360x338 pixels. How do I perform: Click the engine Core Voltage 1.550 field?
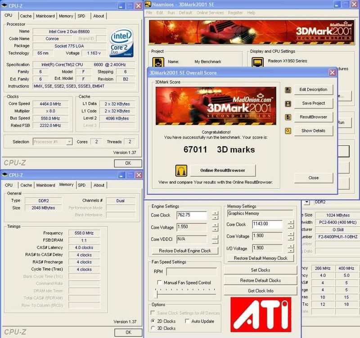tap(192, 227)
